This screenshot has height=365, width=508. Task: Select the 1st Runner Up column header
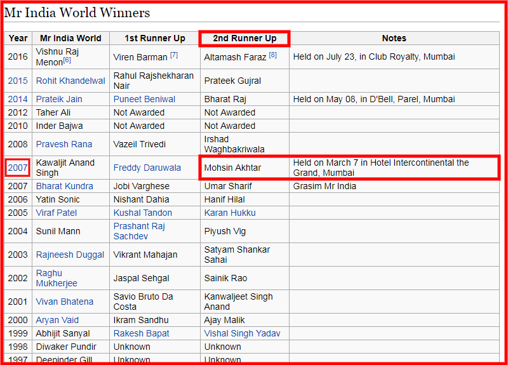pyautogui.click(x=155, y=38)
